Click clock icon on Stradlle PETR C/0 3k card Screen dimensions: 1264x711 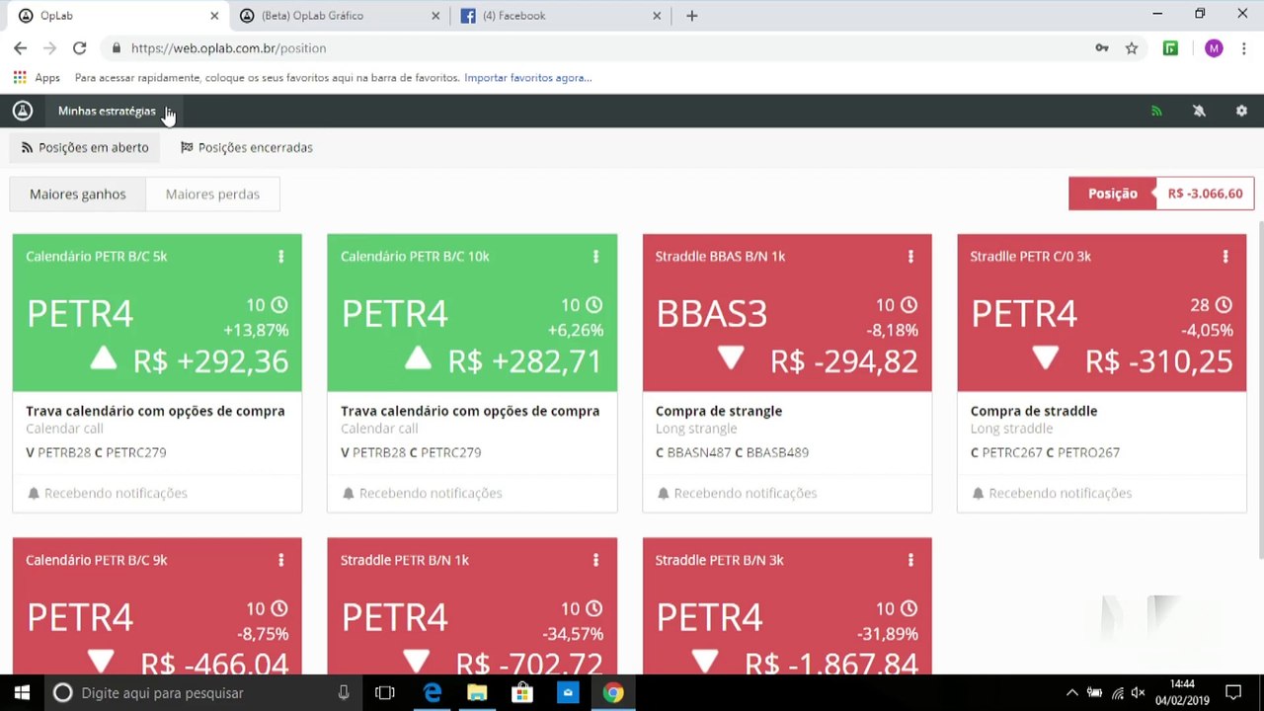(x=1224, y=305)
